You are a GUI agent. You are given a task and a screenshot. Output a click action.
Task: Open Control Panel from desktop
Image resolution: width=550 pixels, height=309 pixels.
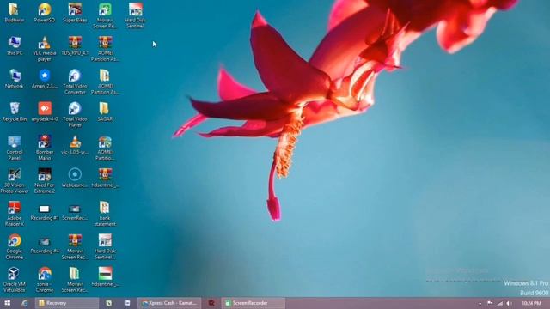pyautogui.click(x=14, y=148)
